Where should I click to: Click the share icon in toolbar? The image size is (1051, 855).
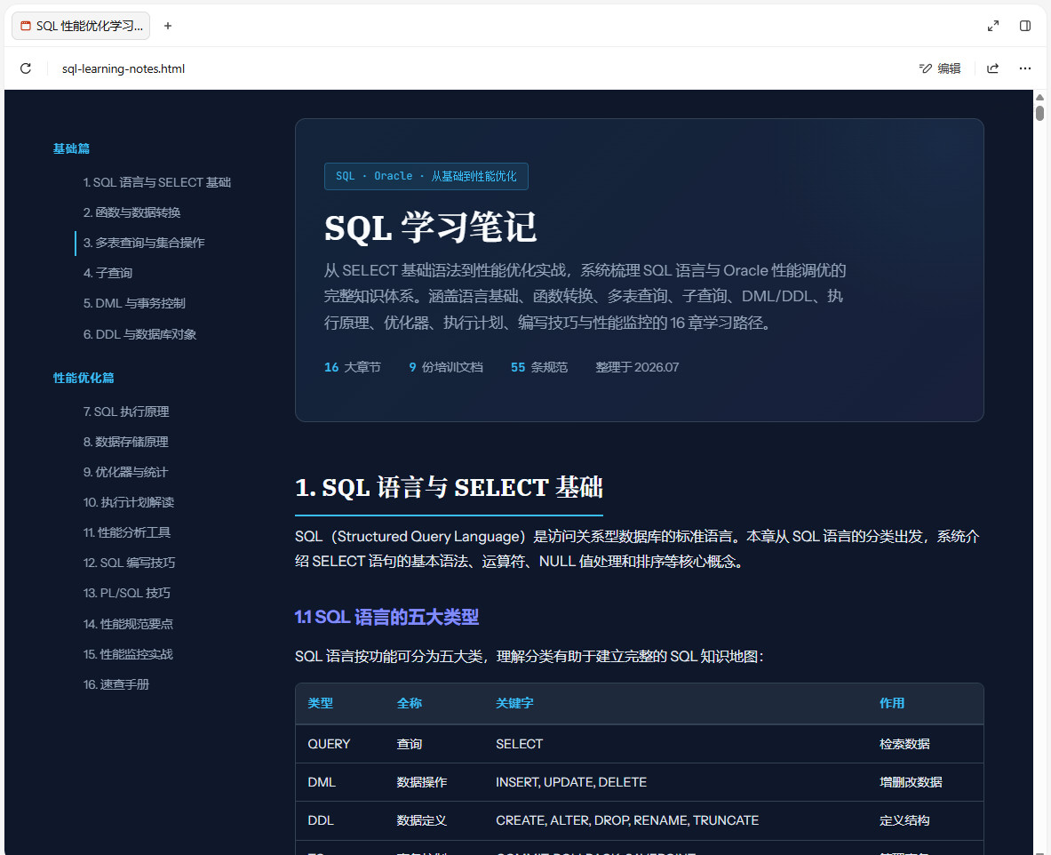(992, 68)
